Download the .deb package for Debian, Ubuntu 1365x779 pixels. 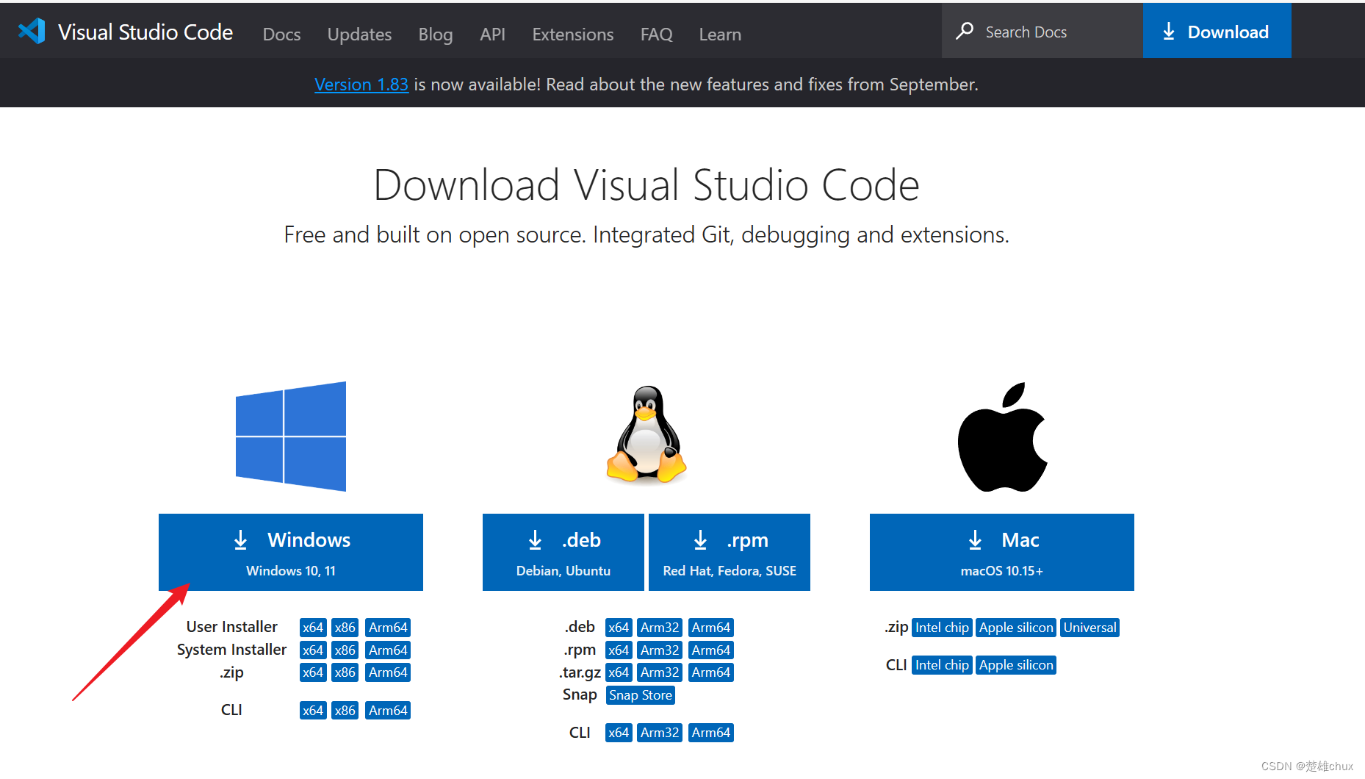tap(563, 552)
